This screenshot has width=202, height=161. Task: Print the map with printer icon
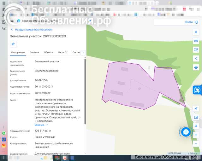(x=196, y=67)
